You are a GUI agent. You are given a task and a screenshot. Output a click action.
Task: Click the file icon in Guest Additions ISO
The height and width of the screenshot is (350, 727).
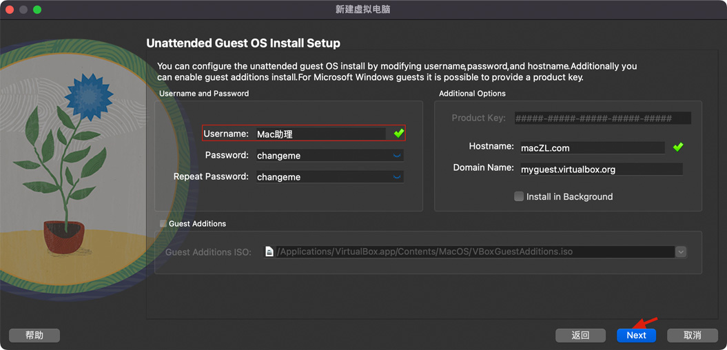pos(269,252)
